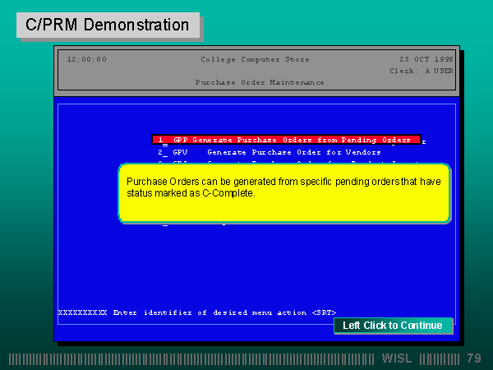Viewport: 493px width, 370px height.
Task: Click the Clerk: A USER label
Action: tap(422, 71)
